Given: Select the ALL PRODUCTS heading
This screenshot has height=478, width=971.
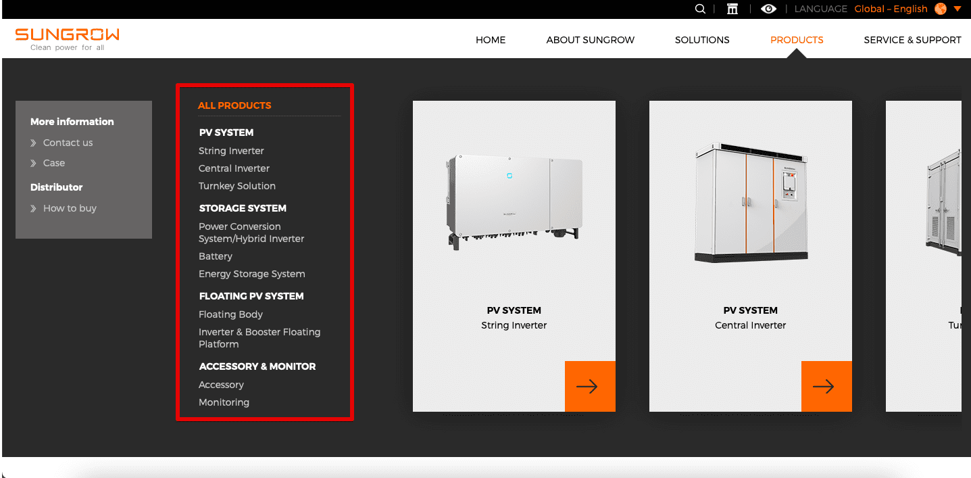Looking at the screenshot, I should coord(234,105).
